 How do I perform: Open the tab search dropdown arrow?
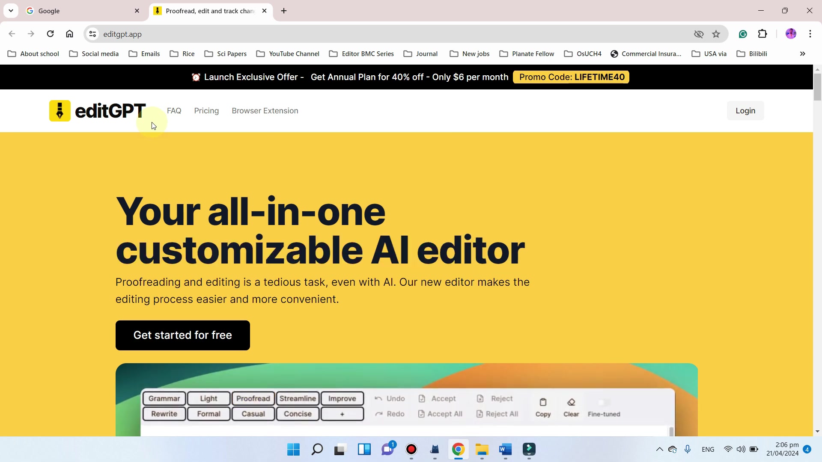click(x=11, y=11)
